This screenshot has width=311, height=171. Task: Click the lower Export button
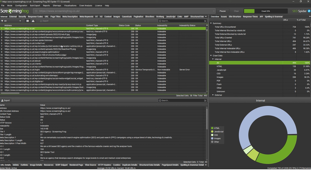click(x=5, y=100)
